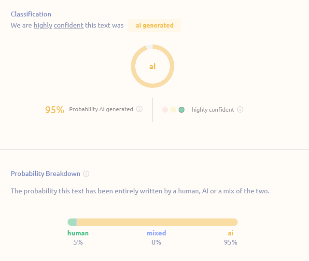Select the green confidence indicator dot
The height and width of the screenshot is (261, 309).
pyautogui.click(x=182, y=110)
